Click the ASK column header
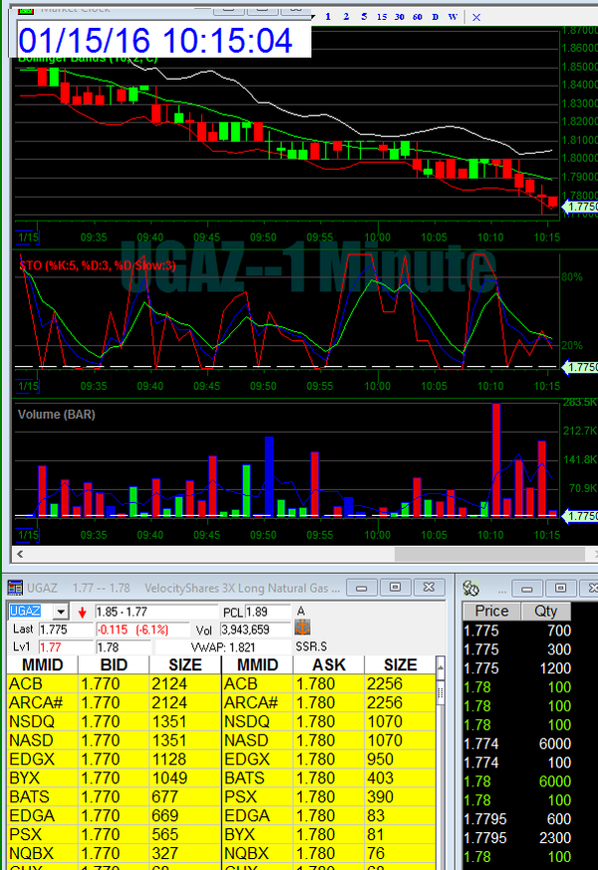Image resolution: width=598 pixels, height=870 pixels. (329, 664)
